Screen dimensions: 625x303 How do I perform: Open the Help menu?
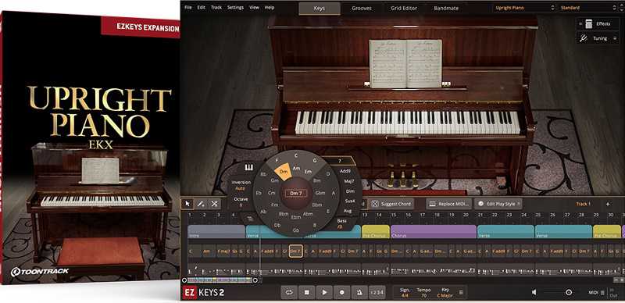tap(270, 8)
